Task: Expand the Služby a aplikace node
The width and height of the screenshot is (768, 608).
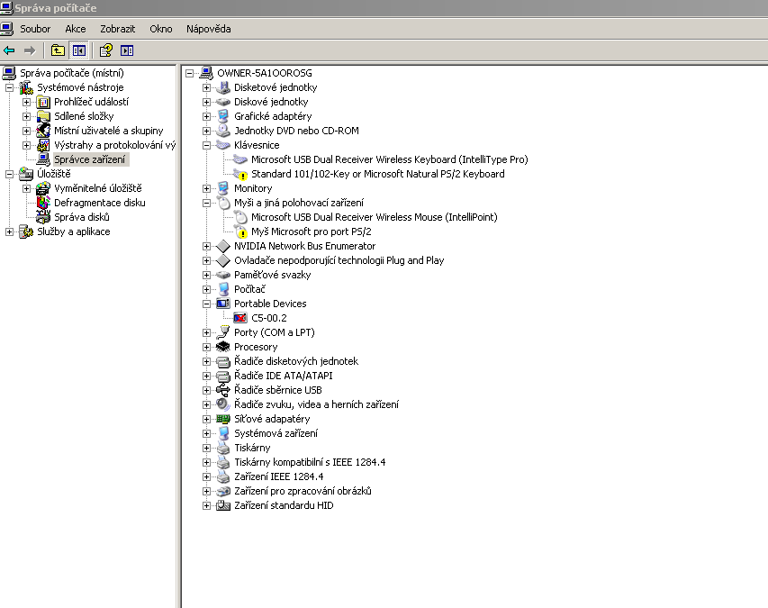Action: click(x=9, y=231)
